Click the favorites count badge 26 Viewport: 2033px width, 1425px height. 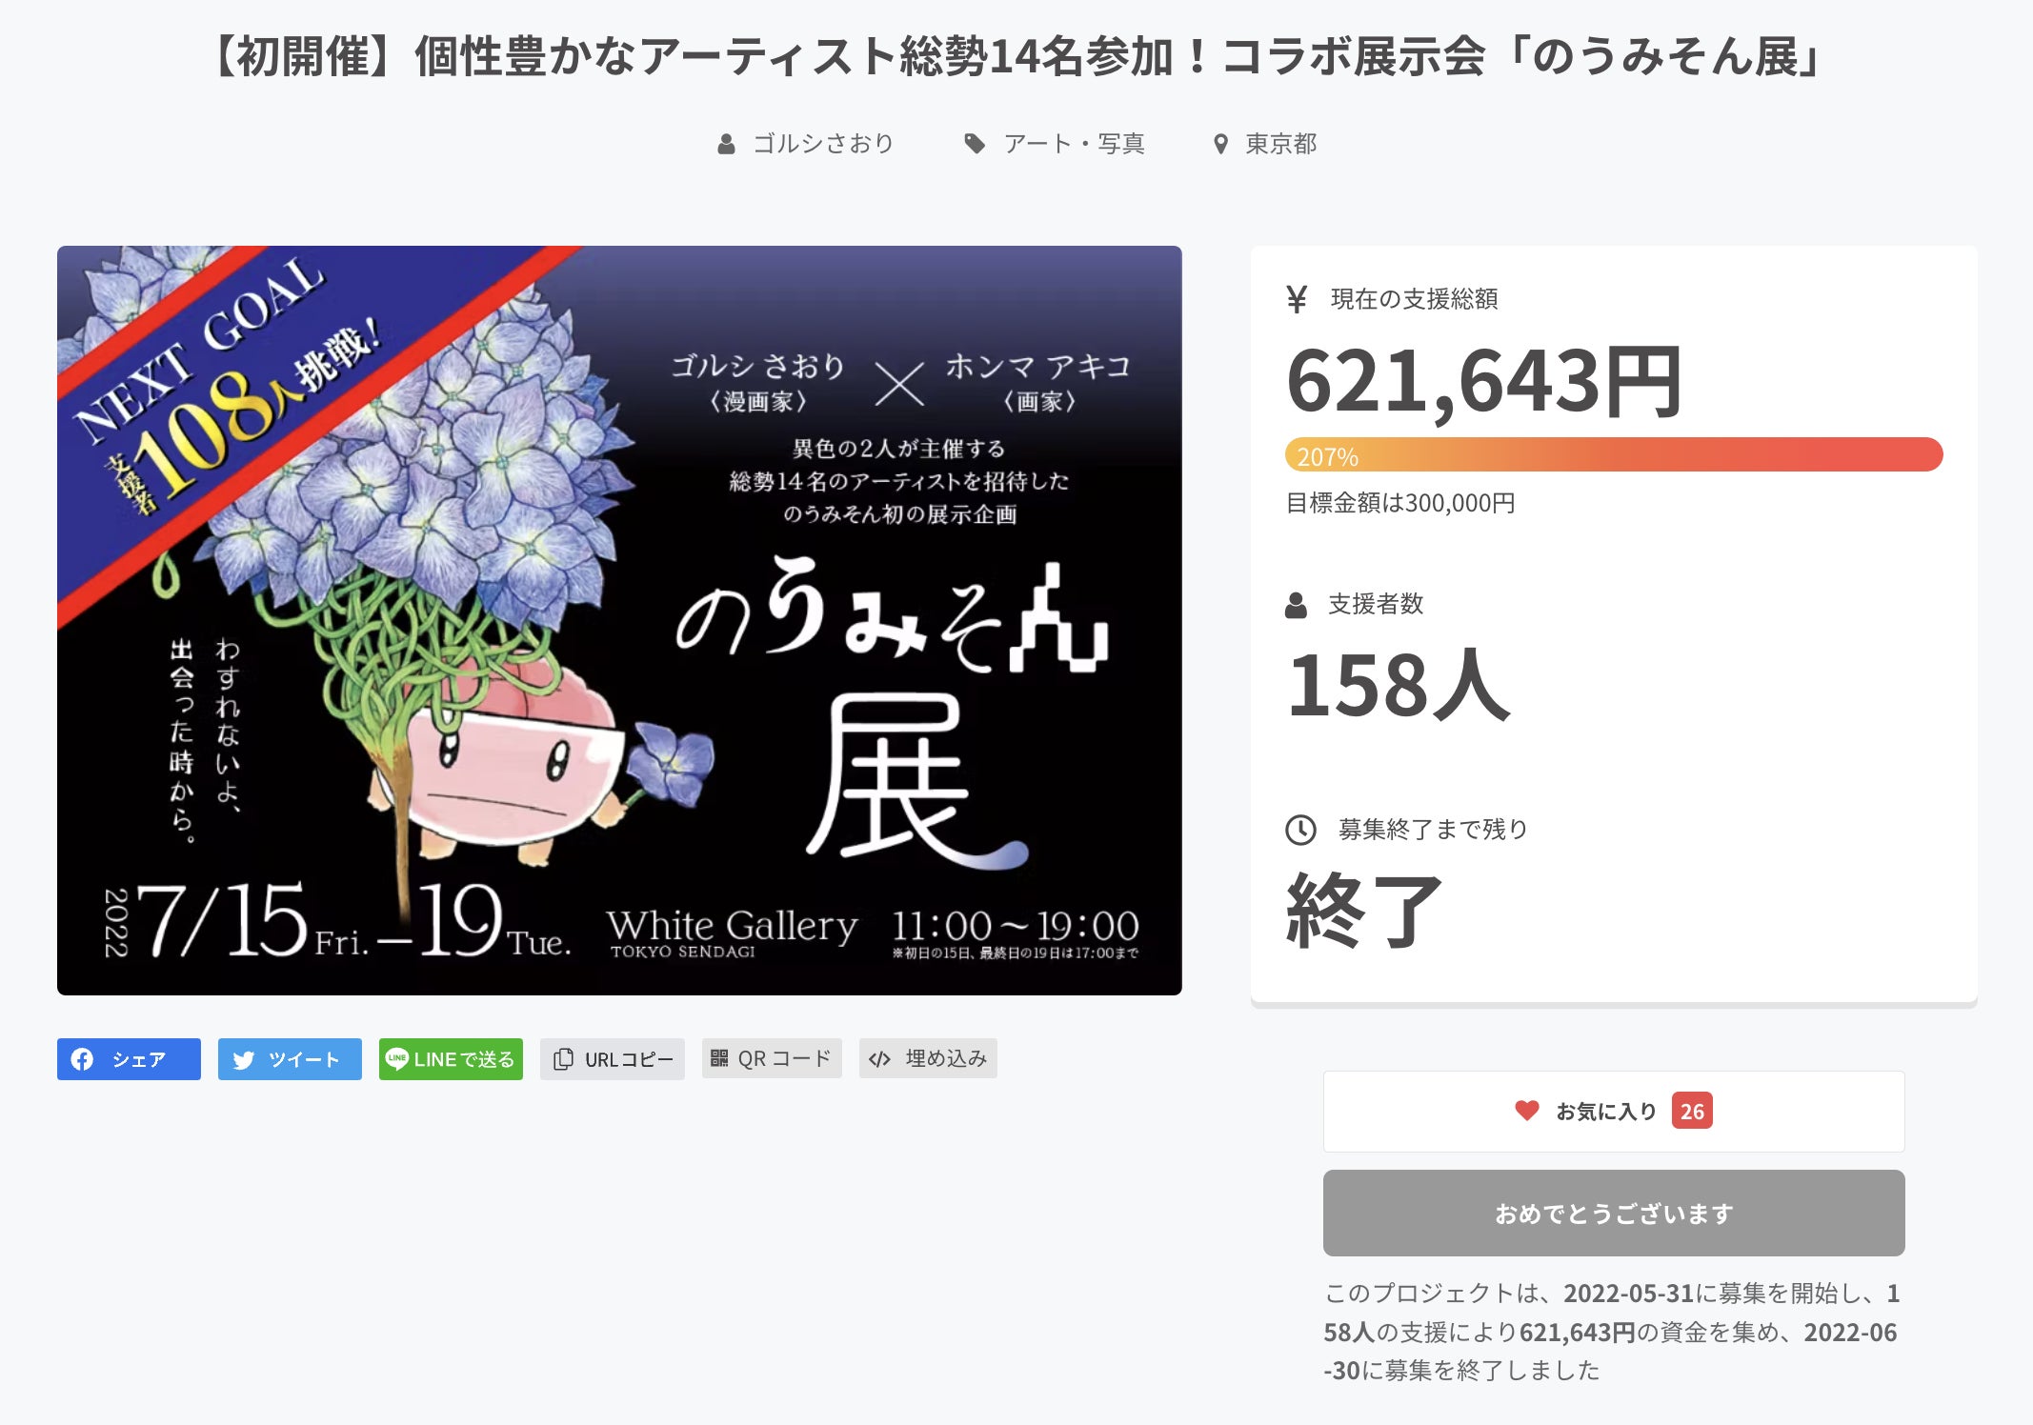1691,1111
